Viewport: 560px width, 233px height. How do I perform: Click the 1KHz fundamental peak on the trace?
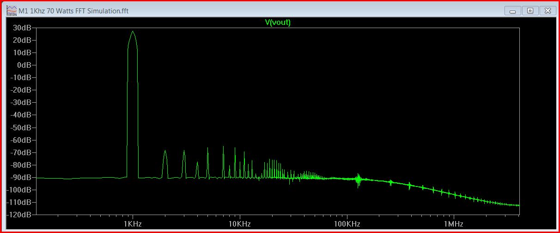133,32
